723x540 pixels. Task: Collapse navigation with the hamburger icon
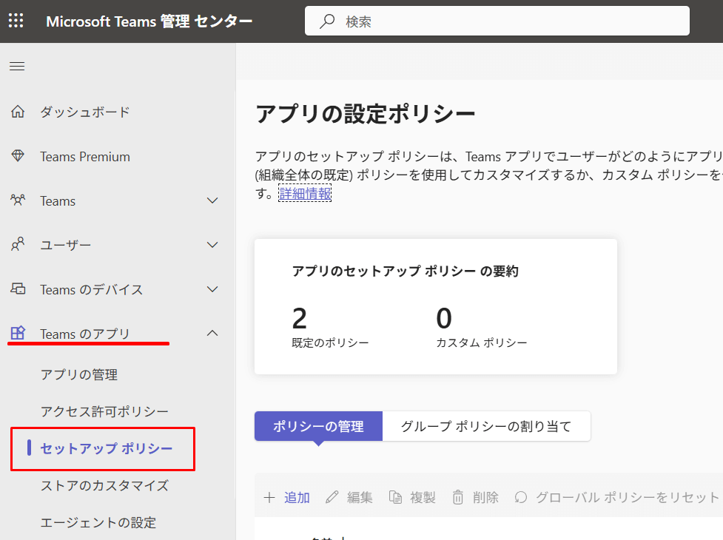17,67
